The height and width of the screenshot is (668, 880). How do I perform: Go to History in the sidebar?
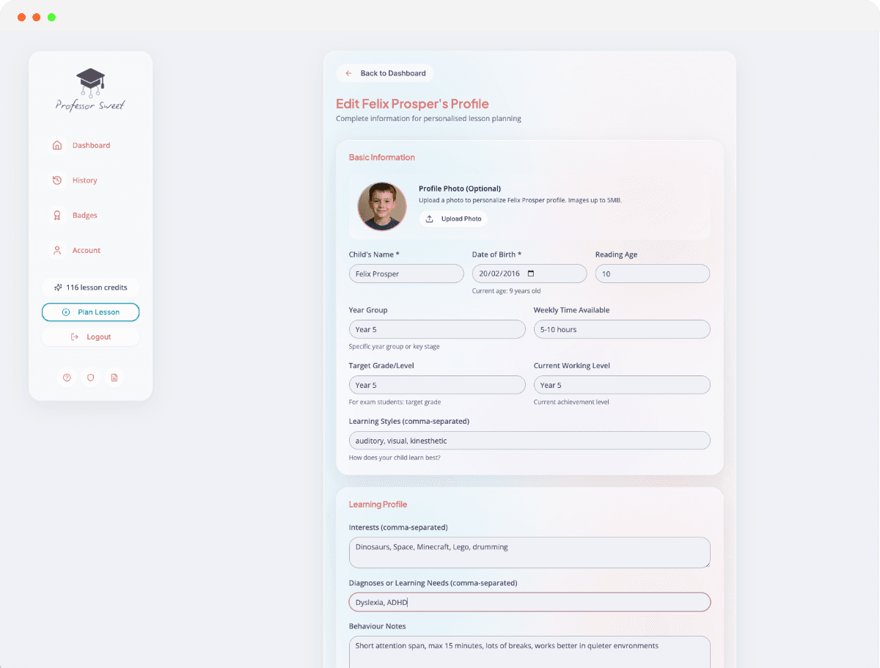point(84,180)
